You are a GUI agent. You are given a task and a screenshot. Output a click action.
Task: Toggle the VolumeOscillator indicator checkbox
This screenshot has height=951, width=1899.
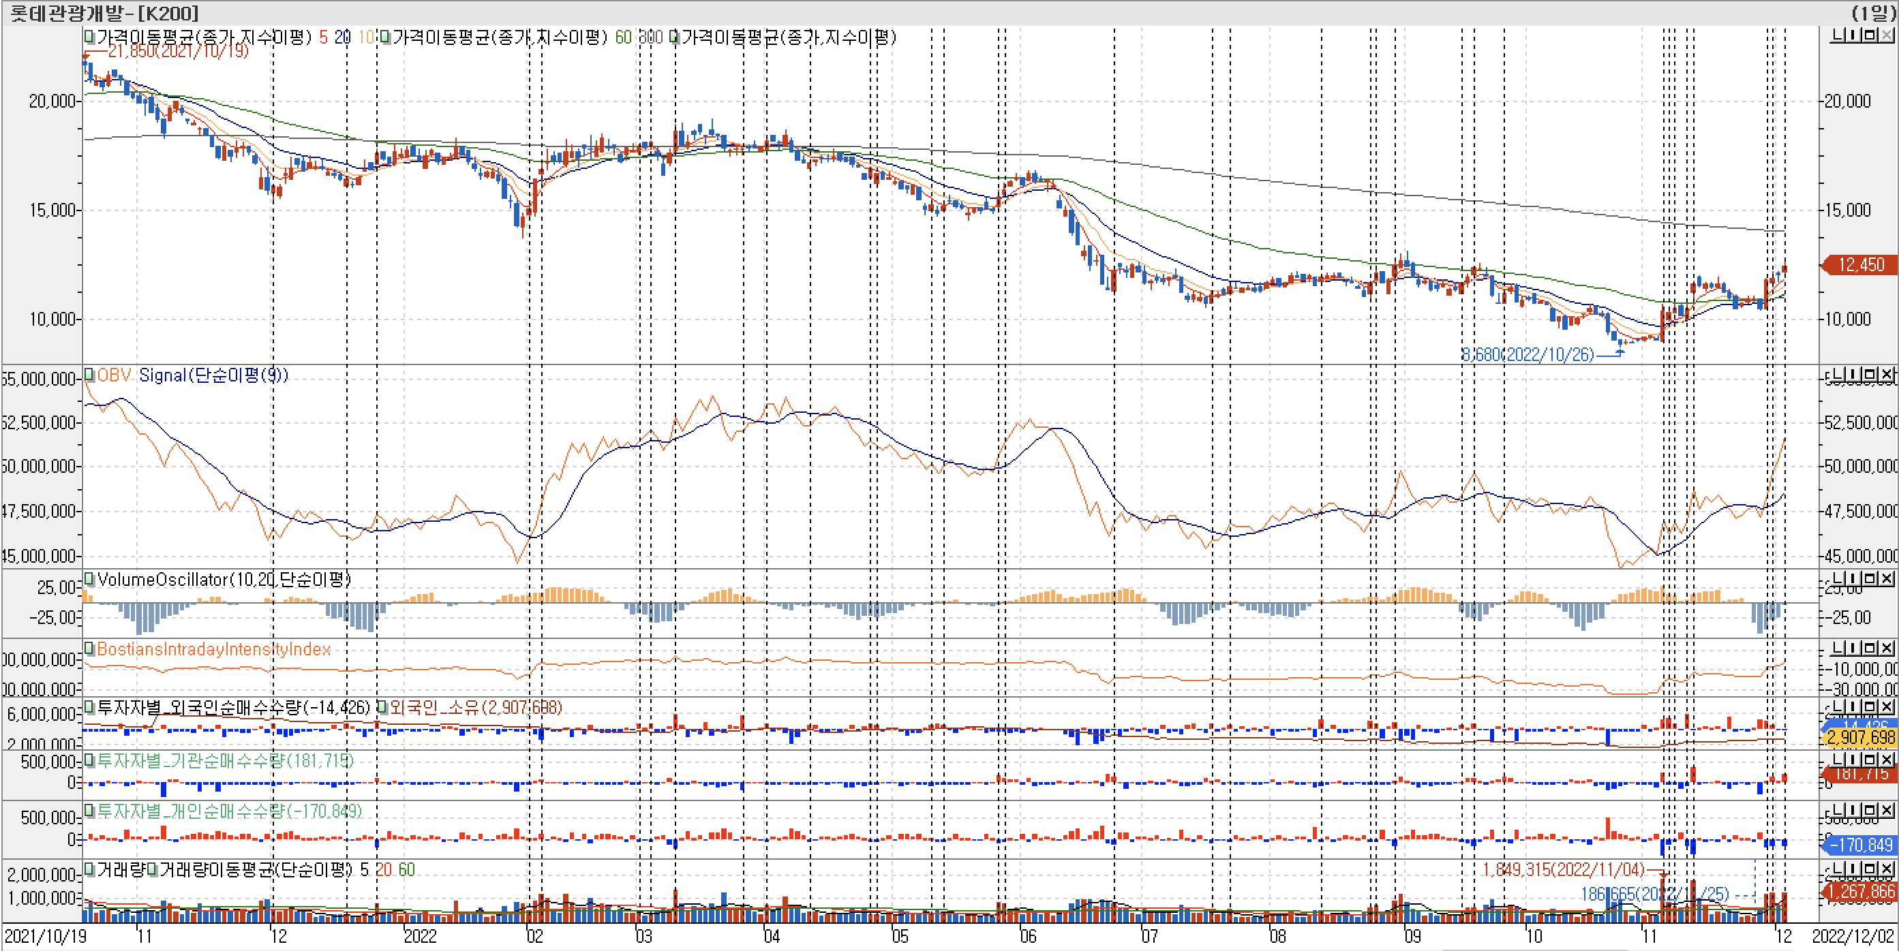click(x=89, y=579)
